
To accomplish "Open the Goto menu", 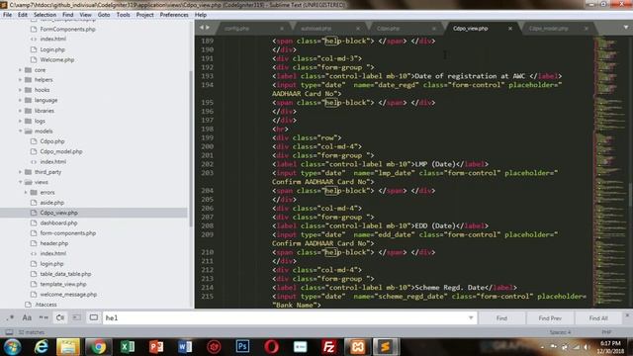I will [x=104, y=15].
